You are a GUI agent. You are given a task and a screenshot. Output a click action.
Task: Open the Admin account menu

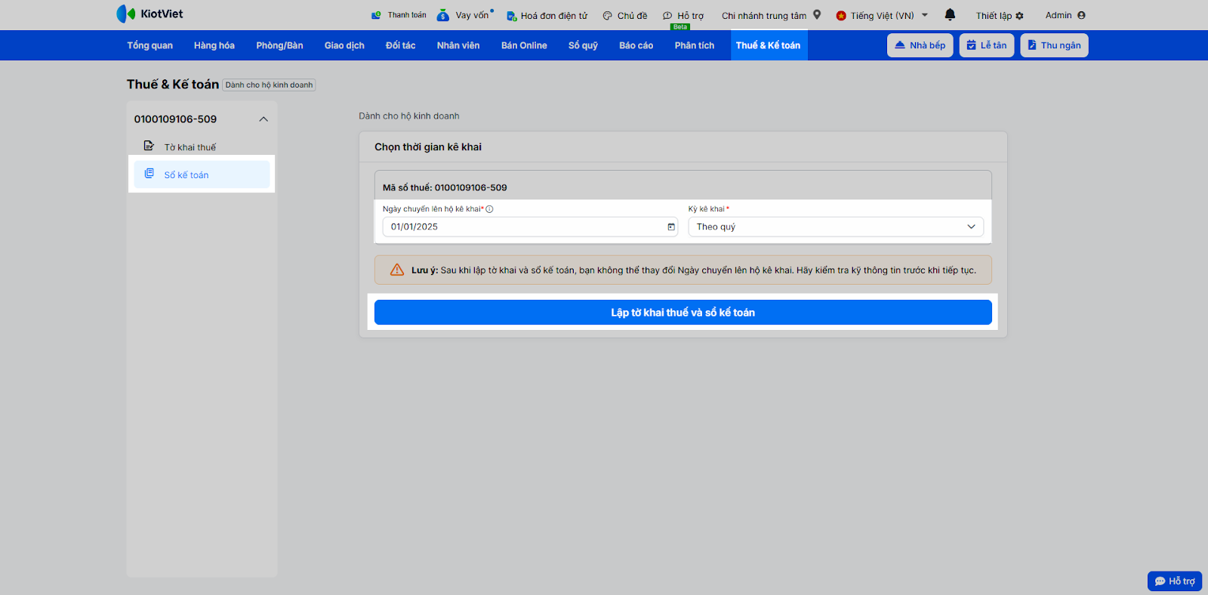click(x=1065, y=15)
